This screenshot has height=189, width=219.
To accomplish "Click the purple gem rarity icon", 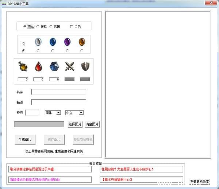I will click(x=67, y=42).
